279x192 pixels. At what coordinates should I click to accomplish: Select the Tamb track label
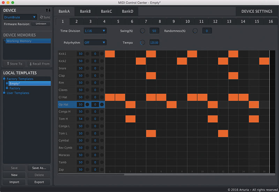(x=62, y=162)
